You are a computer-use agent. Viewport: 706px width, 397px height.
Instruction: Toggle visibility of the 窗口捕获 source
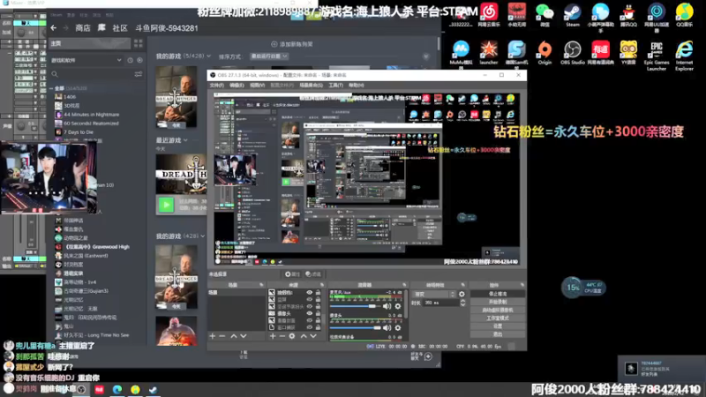(310, 327)
